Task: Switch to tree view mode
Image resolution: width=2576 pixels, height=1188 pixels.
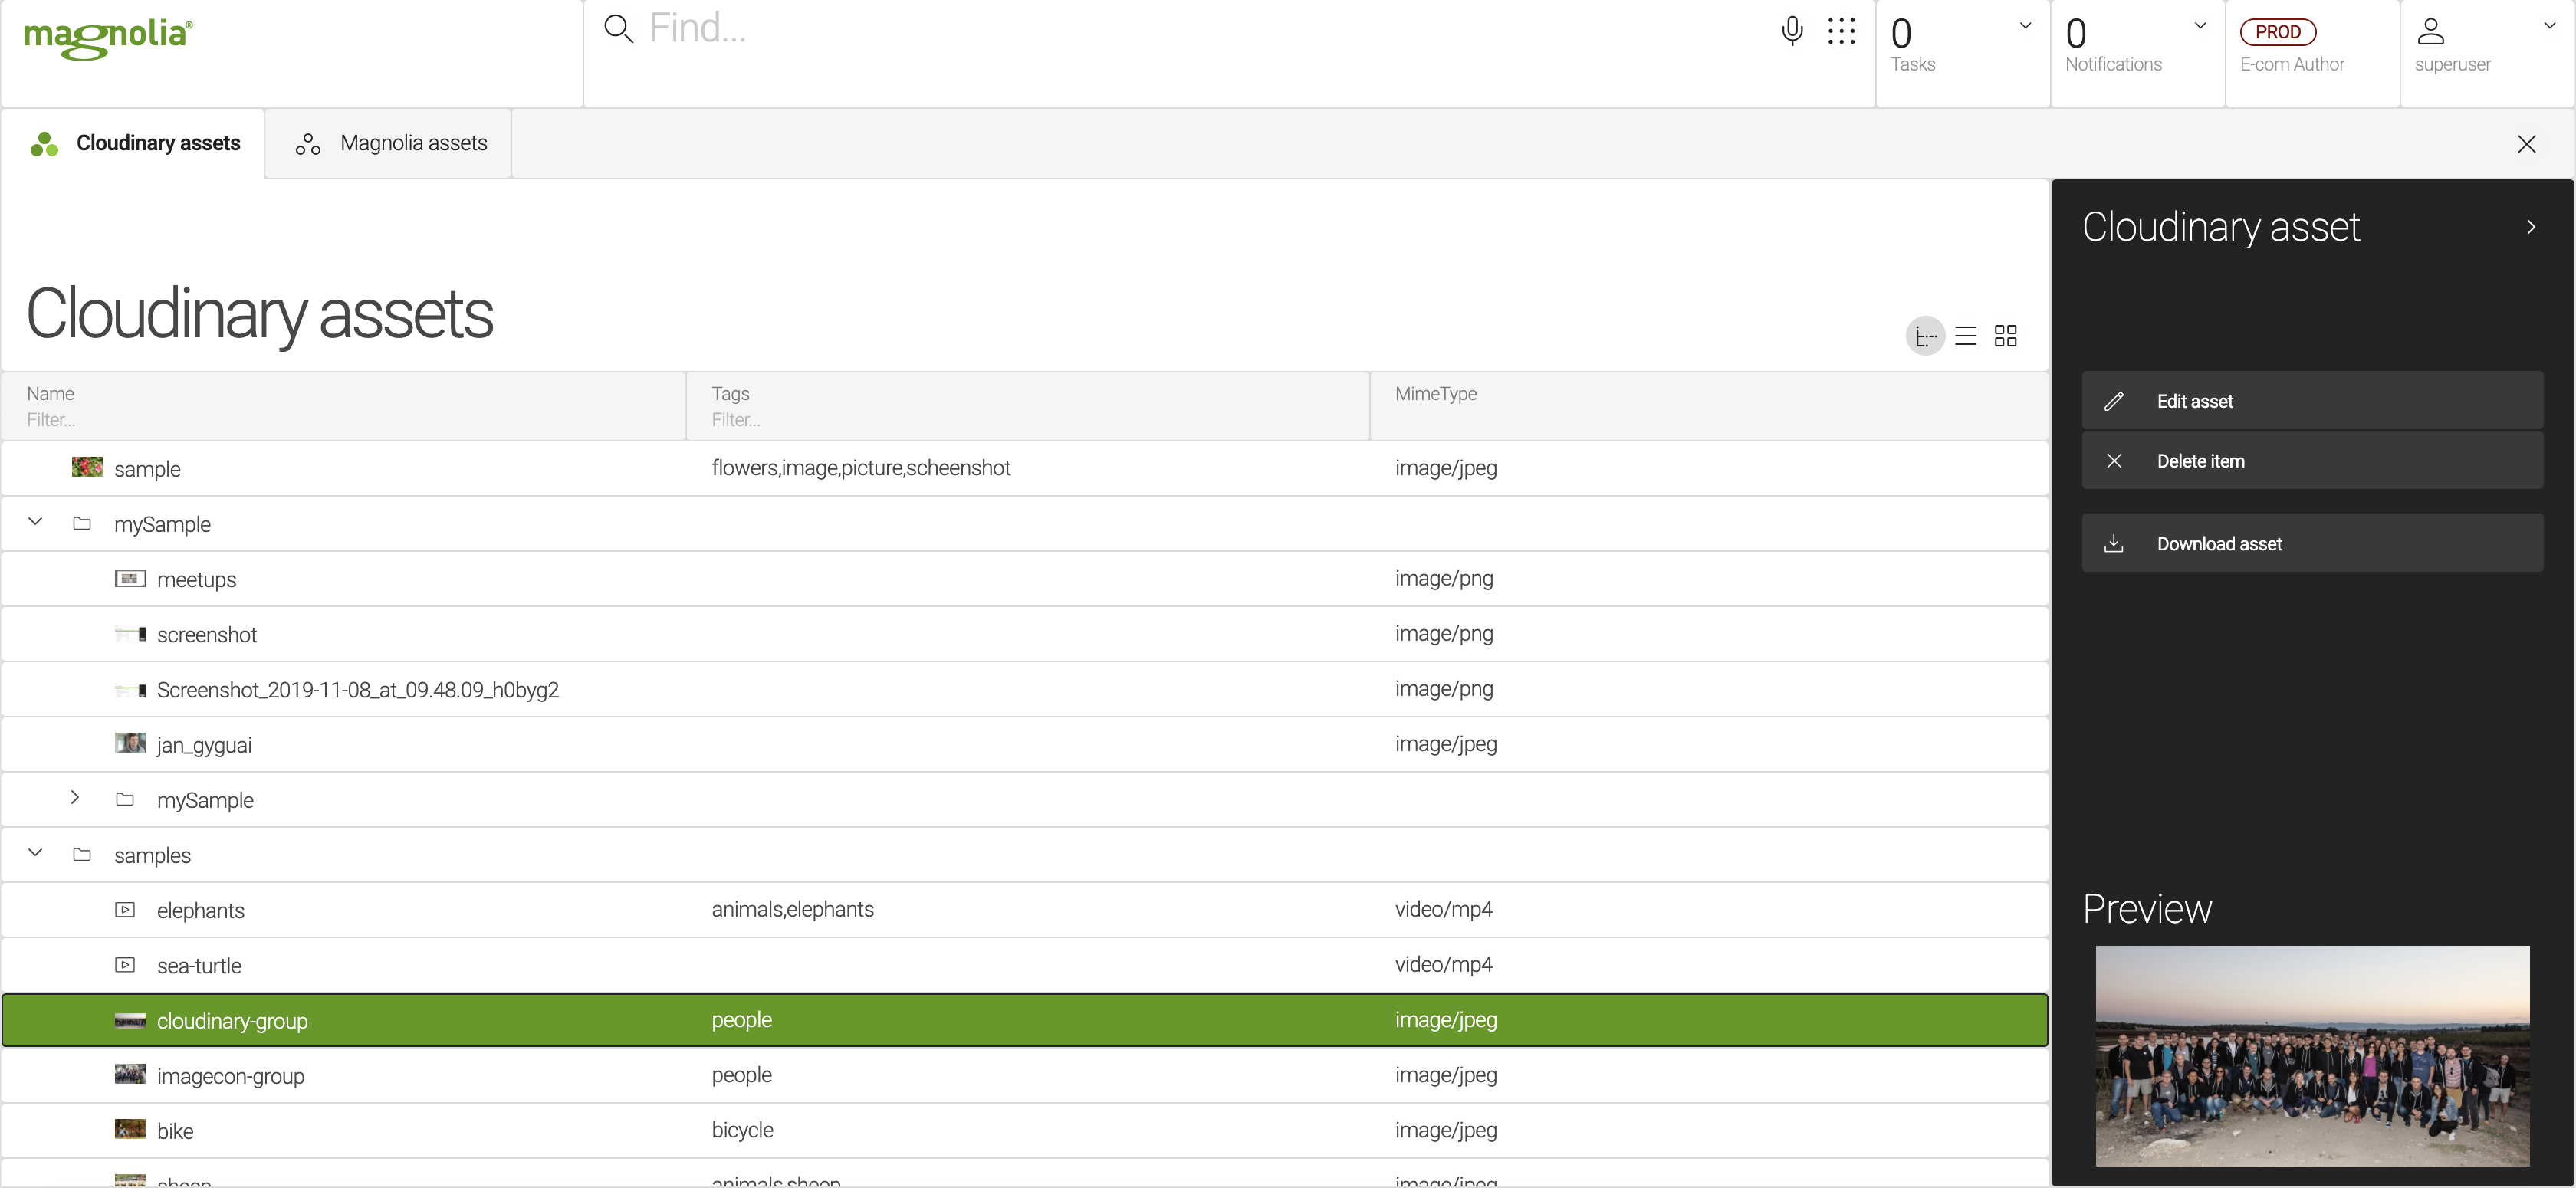Action: [1925, 336]
